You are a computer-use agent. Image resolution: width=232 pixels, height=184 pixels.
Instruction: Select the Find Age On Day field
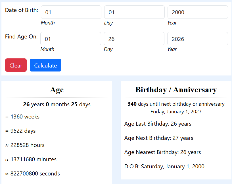coord(134,38)
